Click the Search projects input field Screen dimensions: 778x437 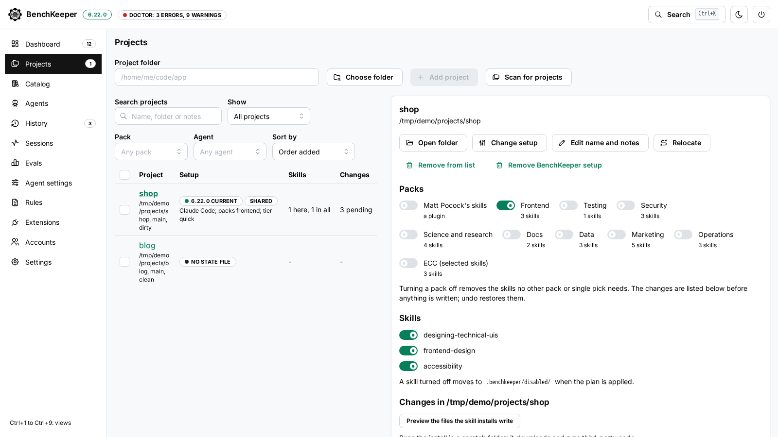(168, 116)
